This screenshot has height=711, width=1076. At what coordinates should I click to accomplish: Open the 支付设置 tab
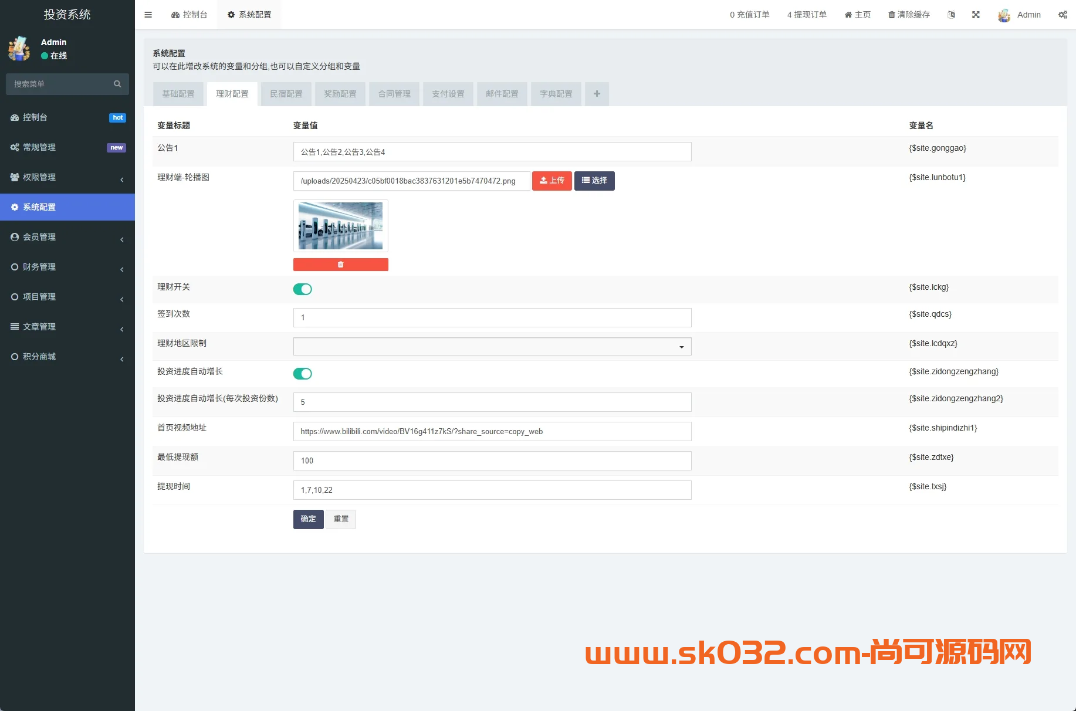[448, 94]
